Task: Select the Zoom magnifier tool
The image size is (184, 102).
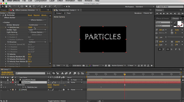Action: tap(10, 7)
